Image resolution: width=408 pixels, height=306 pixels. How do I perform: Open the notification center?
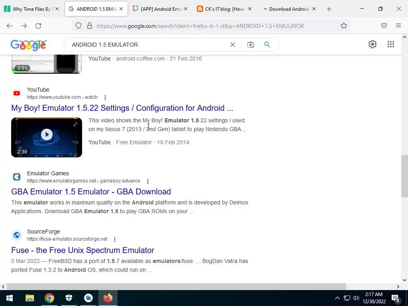pyautogui.click(x=396, y=298)
